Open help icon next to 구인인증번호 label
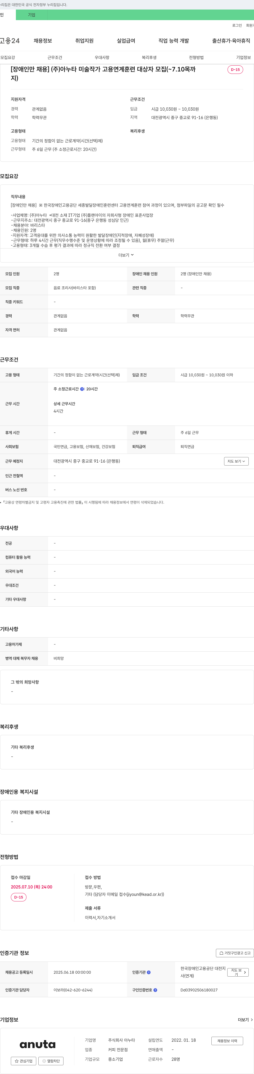The image size is (254, 1074). coord(155,990)
